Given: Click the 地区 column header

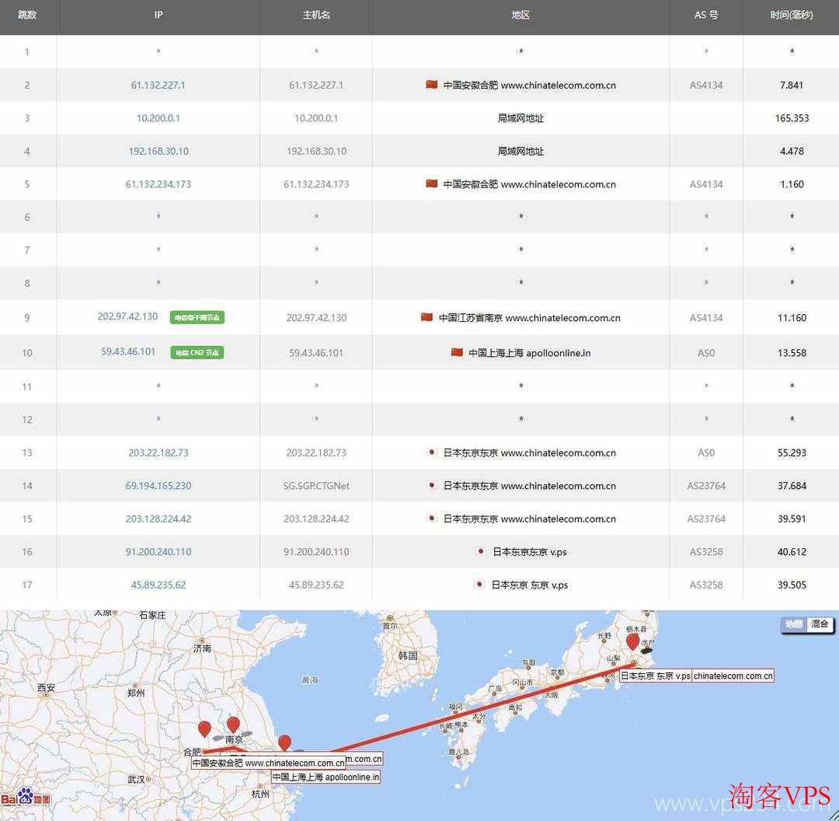Looking at the screenshot, I should [520, 15].
